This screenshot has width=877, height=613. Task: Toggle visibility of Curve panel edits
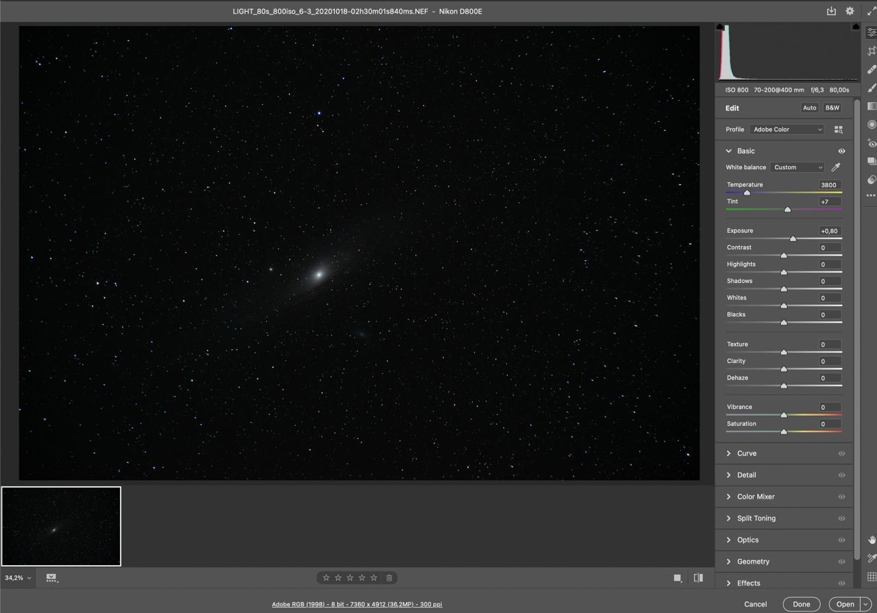[x=841, y=453]
